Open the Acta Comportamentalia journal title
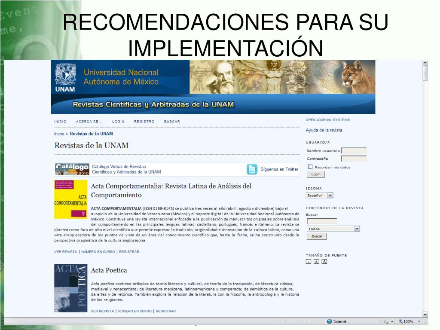Screen dimensions: 440x330 [x=171, y=190]
